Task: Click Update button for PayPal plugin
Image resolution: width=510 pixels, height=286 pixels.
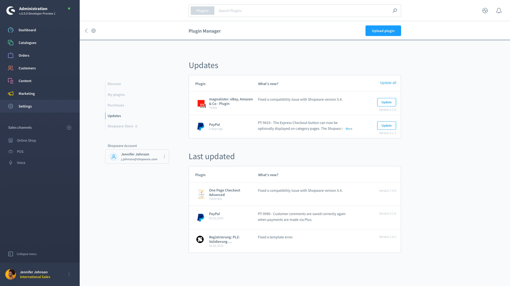Action: tap(386, 125)
